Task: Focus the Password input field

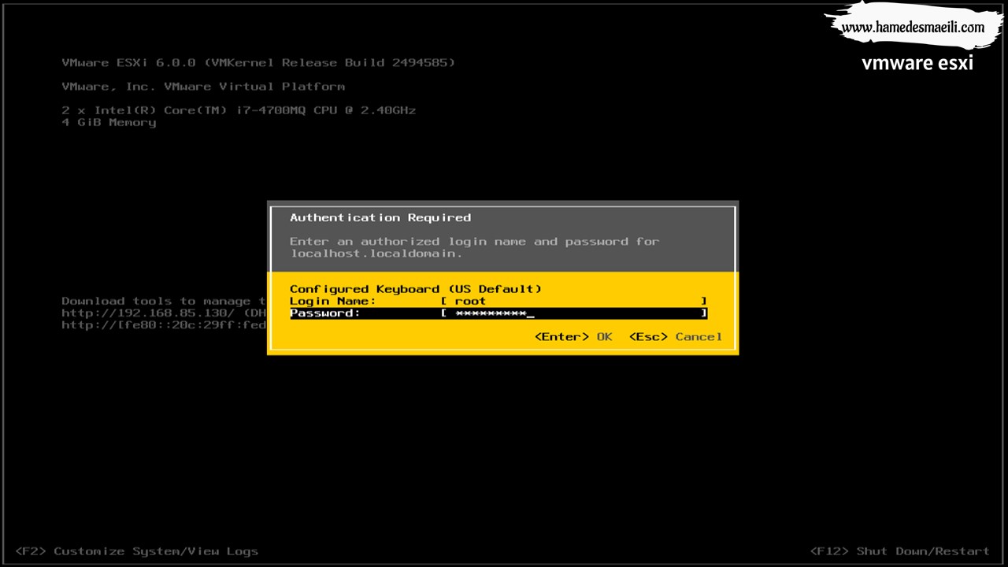Action: 573,313
